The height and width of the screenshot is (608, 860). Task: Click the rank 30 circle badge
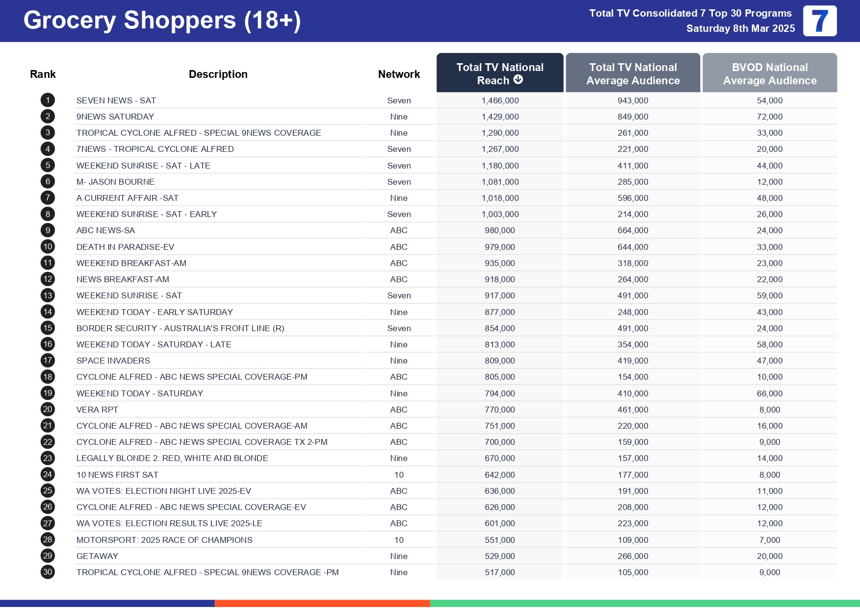(48, 572)
